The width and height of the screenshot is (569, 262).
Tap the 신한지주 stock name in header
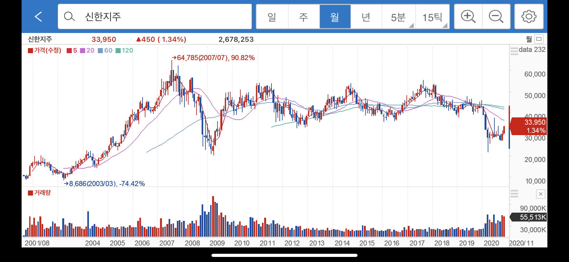click(x=40, y=39)
